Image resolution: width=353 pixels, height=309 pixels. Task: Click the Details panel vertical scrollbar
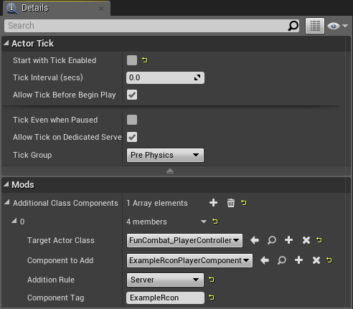point(348,171)
